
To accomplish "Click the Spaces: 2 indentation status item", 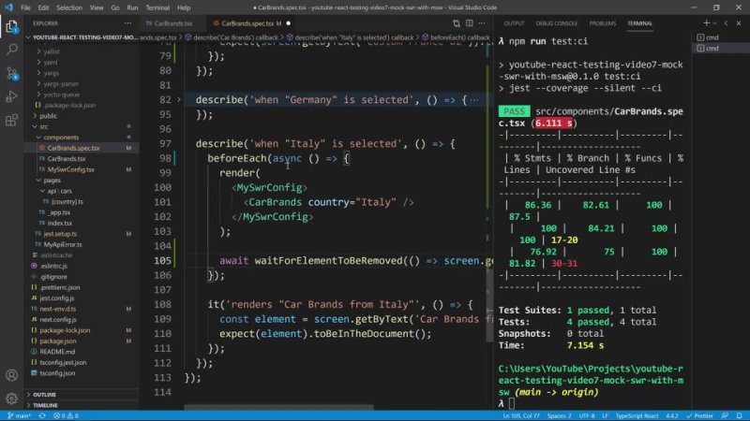I will pyautogui.click(x=559, y=415).
